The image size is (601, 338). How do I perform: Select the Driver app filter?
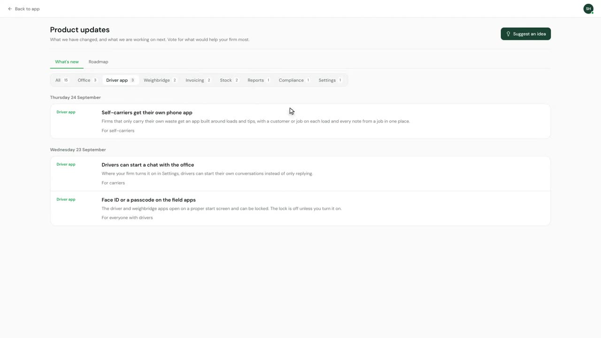click(121, 80)
